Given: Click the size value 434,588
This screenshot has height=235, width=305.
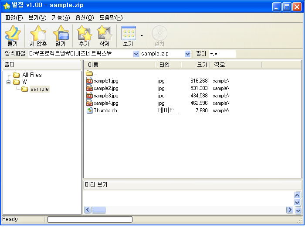Looking at the screenshot, I should (x=199, y=96).
